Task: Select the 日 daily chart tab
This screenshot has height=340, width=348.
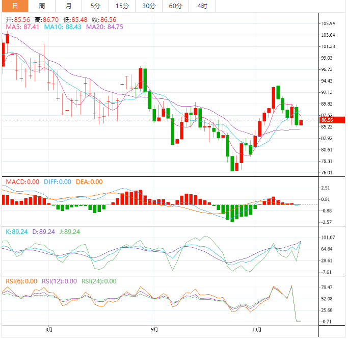Action: coord(15,6)
